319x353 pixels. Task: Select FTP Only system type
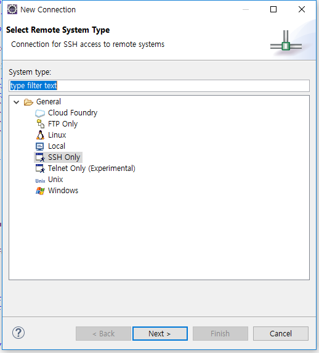click(x=63, y=124)
